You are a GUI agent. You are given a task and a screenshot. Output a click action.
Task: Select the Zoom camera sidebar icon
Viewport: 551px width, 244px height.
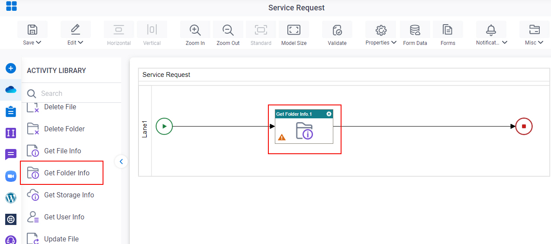[11, 176]
